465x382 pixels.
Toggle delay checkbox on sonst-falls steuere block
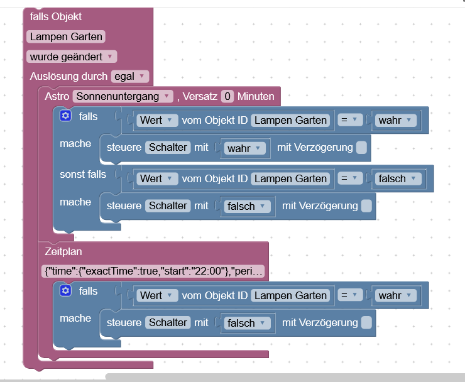(x=366, y=206)
